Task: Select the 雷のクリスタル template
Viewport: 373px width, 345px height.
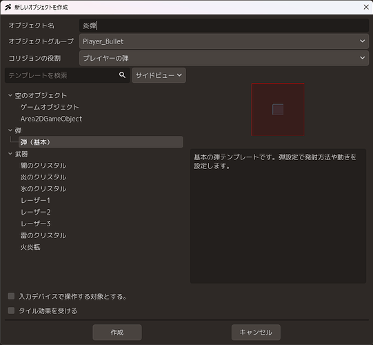Action: pos(43,235)
